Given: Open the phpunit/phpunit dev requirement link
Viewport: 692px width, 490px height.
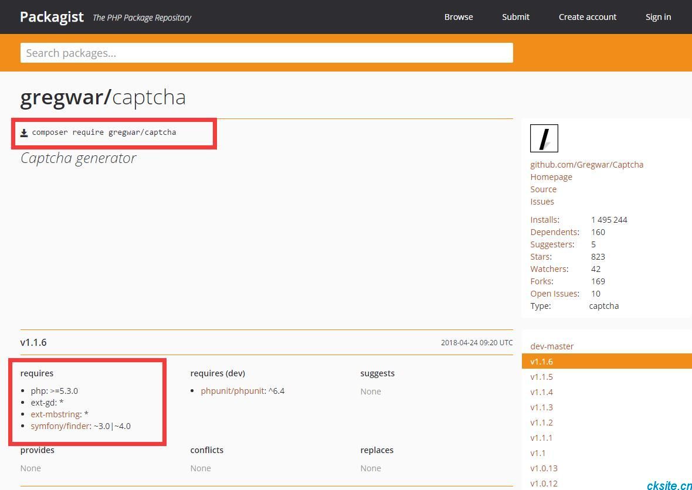Looking at the screenshot, I should click(x=233, y=391).
